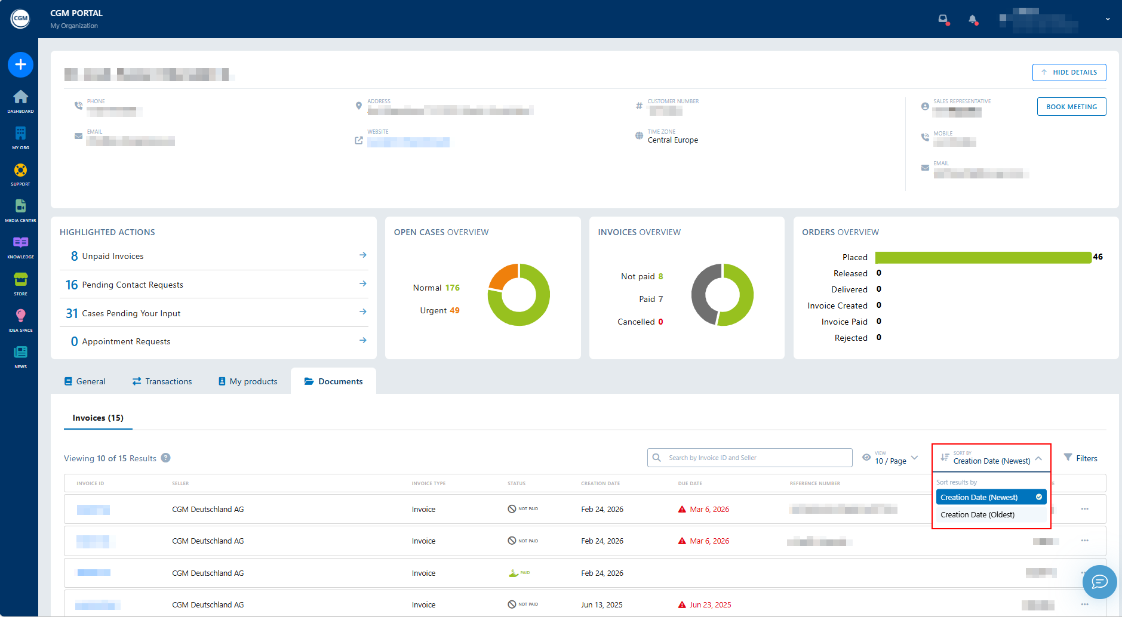Click the Paid 7 invoices label
The height and width of the screenshot is (617, 1122).
click(x=651, y=299)
